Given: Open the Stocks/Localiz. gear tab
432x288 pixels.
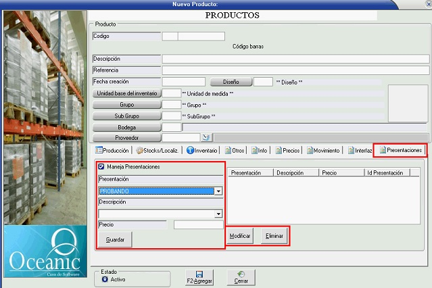Looking at the screenshot, I should point(139,151).
